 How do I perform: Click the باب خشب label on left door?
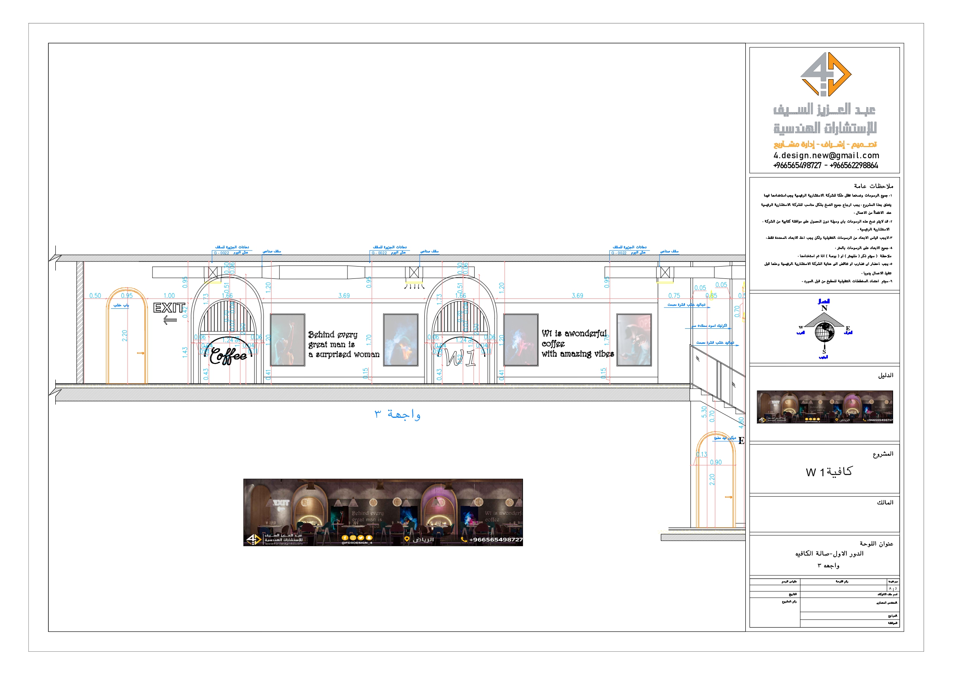pyautogui.click(x=121, y=305)
